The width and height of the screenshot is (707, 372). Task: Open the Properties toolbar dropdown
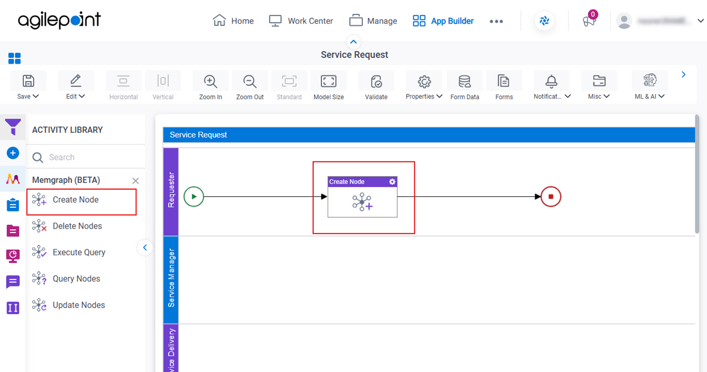[x=424, y=87]
